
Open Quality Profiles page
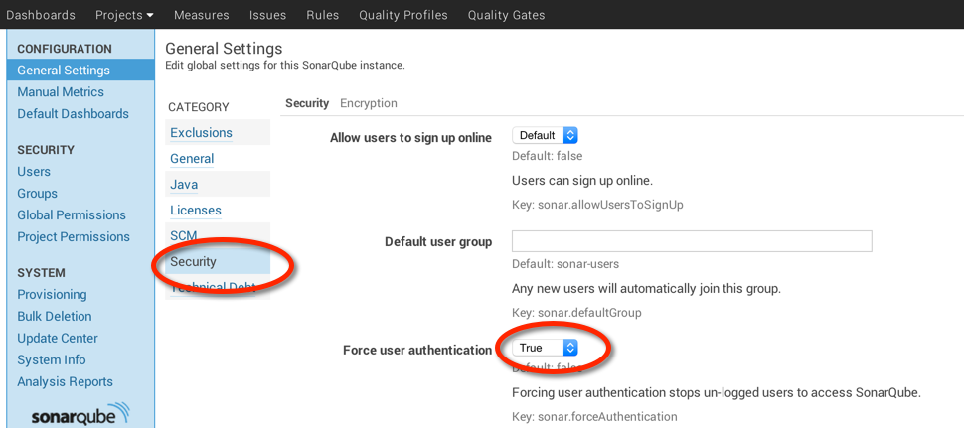pyautogui.click(x=403, y=15)
